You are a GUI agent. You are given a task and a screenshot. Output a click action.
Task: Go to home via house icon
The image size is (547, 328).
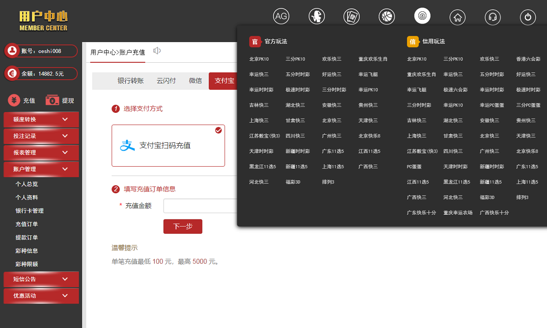(457, 17)
